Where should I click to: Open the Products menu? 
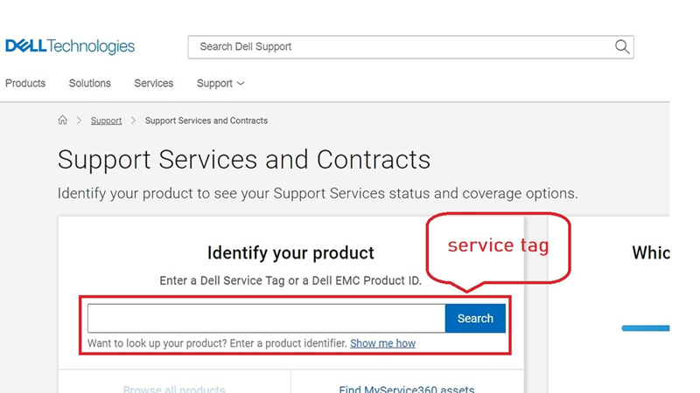coord(25,84)
